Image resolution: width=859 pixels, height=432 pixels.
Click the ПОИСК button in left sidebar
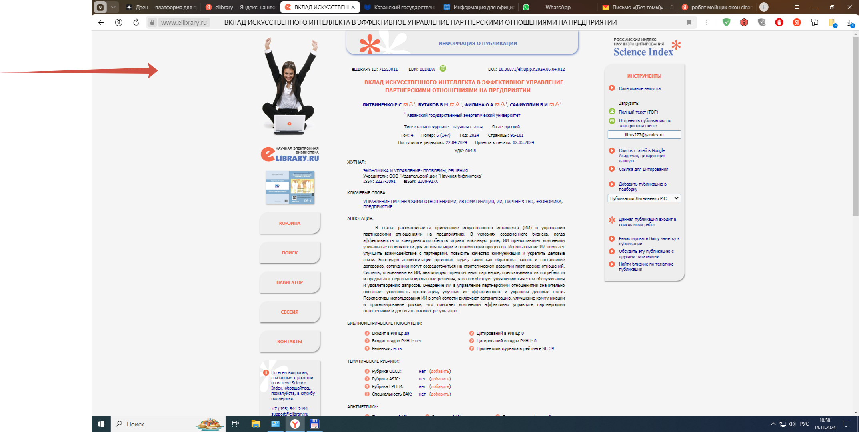pos(290,253)
